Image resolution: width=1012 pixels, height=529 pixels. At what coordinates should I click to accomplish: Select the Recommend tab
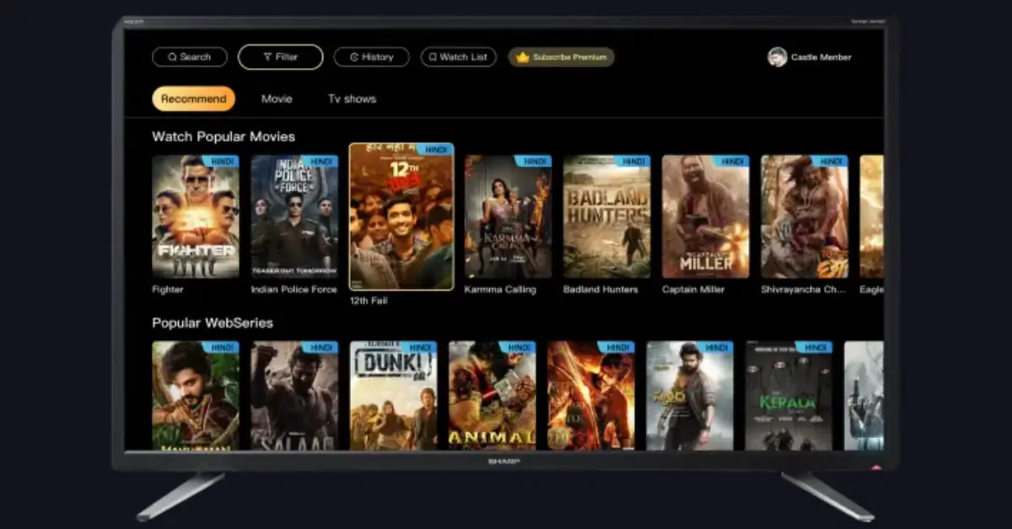193,99
